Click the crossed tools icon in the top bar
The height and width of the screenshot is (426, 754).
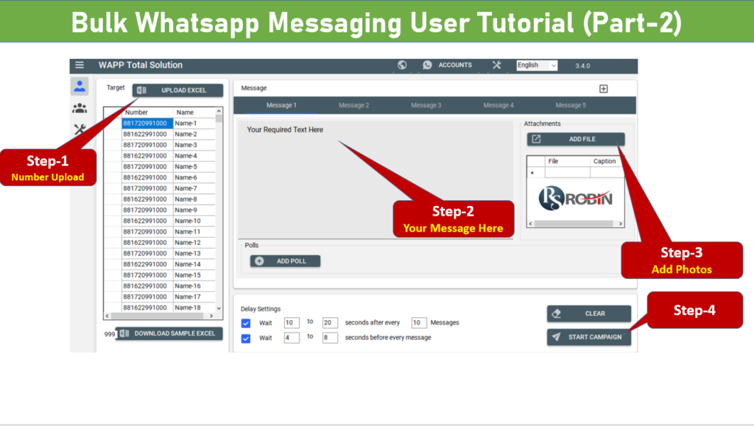point(497,65)
